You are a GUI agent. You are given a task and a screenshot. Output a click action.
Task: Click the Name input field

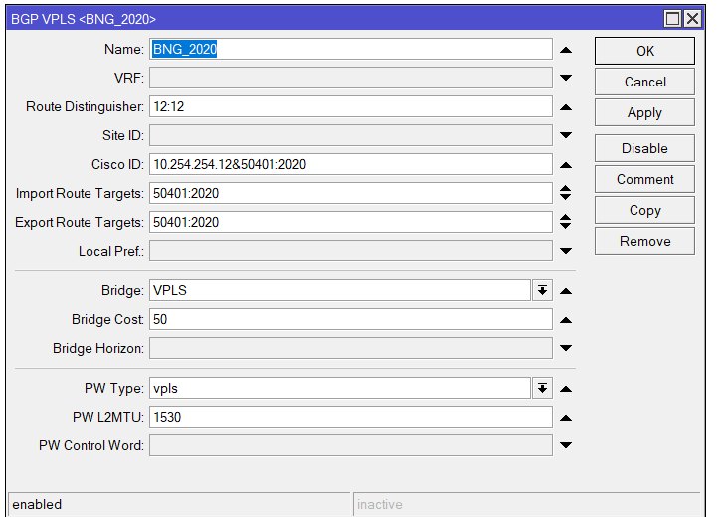(x=351, y=49)
